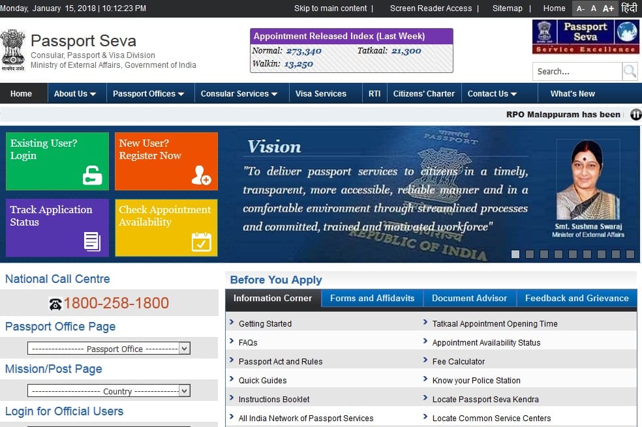Click the 1800-258-1800 call centre number

(x=116, y=303)
